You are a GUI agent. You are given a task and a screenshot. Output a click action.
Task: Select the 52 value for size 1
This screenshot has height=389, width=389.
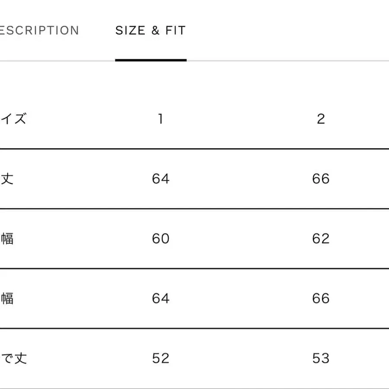coord(160,358)
